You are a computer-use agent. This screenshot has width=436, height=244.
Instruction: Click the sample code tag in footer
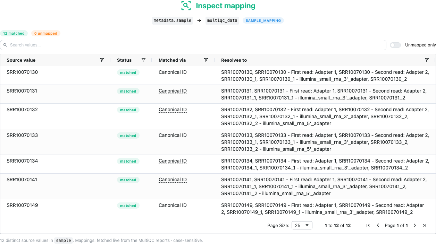pyautogui.click(x=64, y=240)
